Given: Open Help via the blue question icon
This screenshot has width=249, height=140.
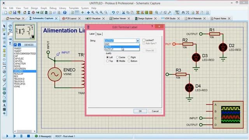Looking at the screenshot, I should (x=65, y=12).
